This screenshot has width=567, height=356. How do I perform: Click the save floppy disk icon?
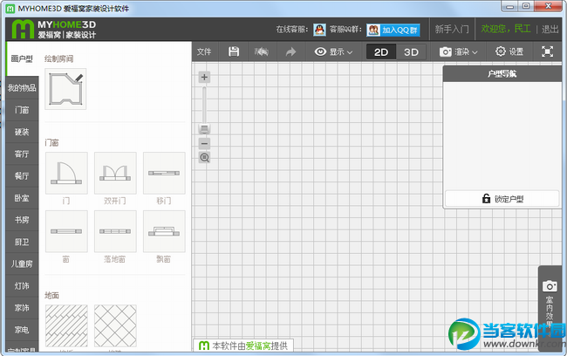[x=234, y=51]
